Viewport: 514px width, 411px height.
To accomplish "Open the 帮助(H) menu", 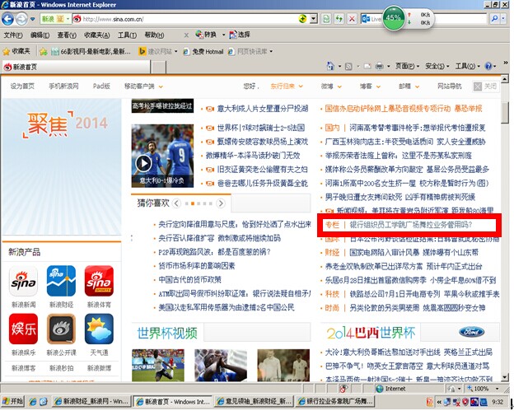I will [x=154, y=35].
